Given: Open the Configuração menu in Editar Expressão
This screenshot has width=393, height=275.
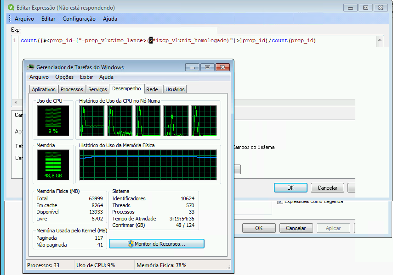Looking at the screenshot, I should coord(79,19).
